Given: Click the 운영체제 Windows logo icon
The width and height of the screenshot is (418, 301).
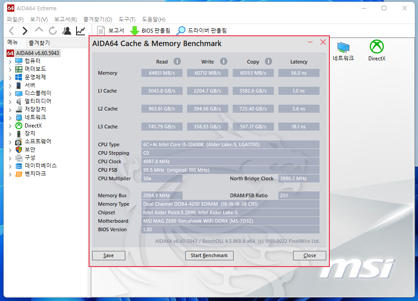Looking at the screenshot, I should (x=19, y=77).
